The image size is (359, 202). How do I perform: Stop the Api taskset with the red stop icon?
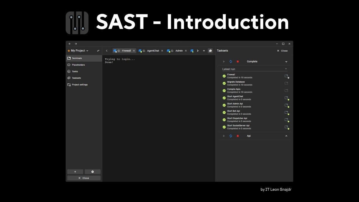point(238,136)
